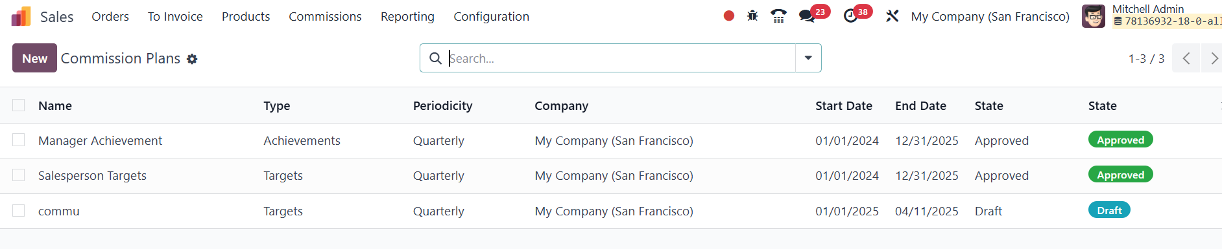Select all rows with header checkbox
1222x249 pixels.
(x=19, y=105)
